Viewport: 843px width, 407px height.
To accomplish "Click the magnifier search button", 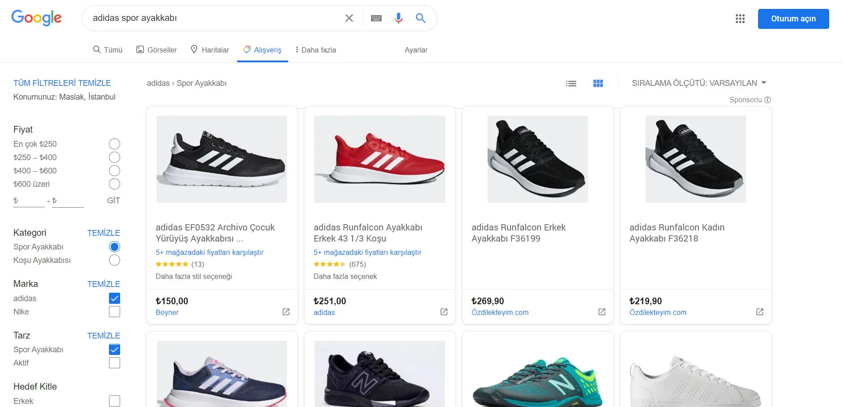I will tap(420, 18).
